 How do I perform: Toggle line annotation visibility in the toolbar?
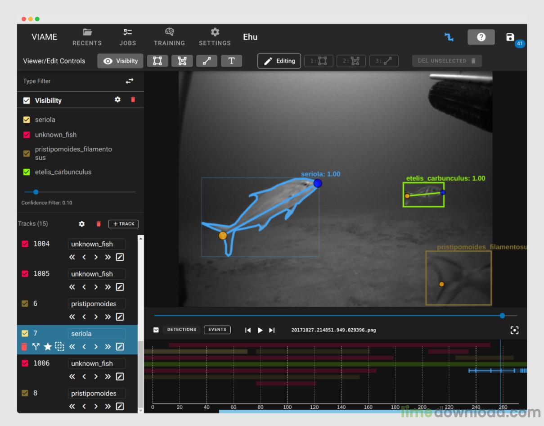(x=207, y=61)
